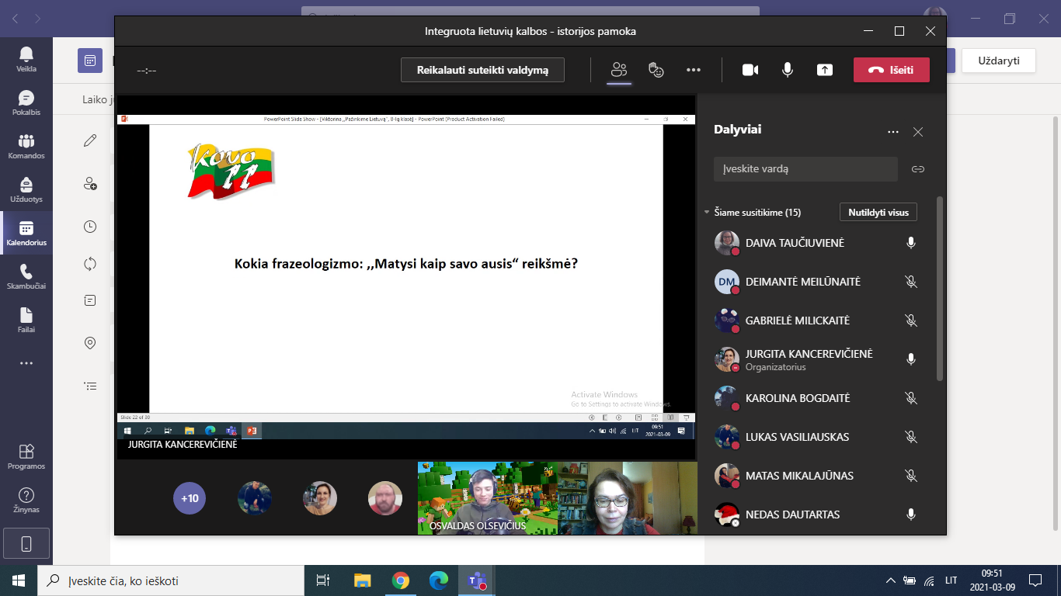The width and height of the screenshot is (1061, 596).
Task: Open participants panel more options ellipsis
Action: (x=893, y=132)
